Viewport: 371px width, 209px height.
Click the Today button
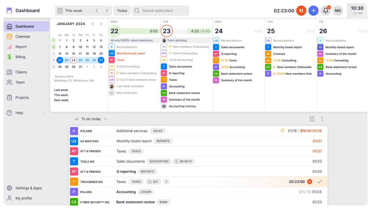pyautogui.click(x=122, y=11)
